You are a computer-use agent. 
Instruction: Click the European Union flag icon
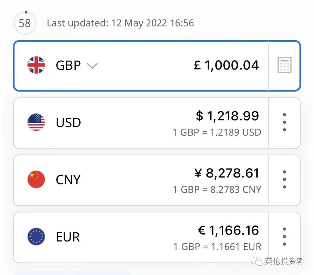coord(36,237)
